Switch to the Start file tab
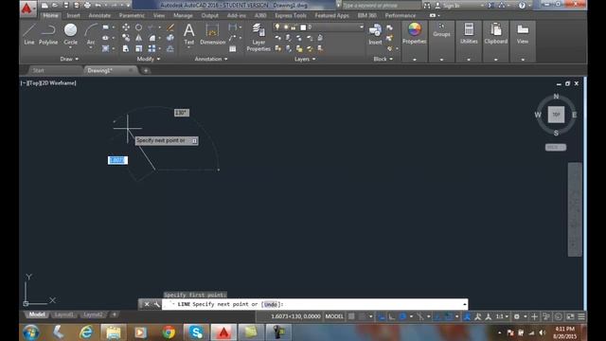The image size is (606, 341). point(38,70)
